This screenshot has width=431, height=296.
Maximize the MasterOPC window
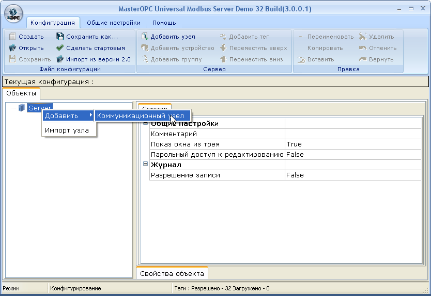pos(411,9)
